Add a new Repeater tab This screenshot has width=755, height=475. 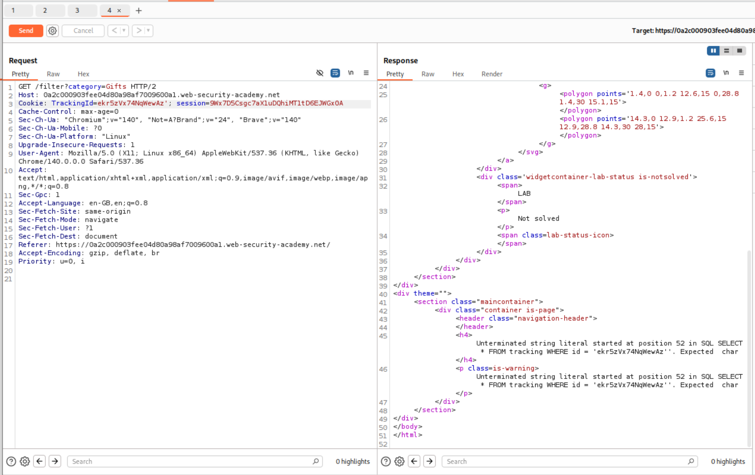coord(138,10)
